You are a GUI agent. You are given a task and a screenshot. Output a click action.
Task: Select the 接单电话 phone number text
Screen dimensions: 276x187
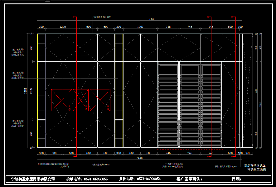pyautogui.click(x=87, y=179)
